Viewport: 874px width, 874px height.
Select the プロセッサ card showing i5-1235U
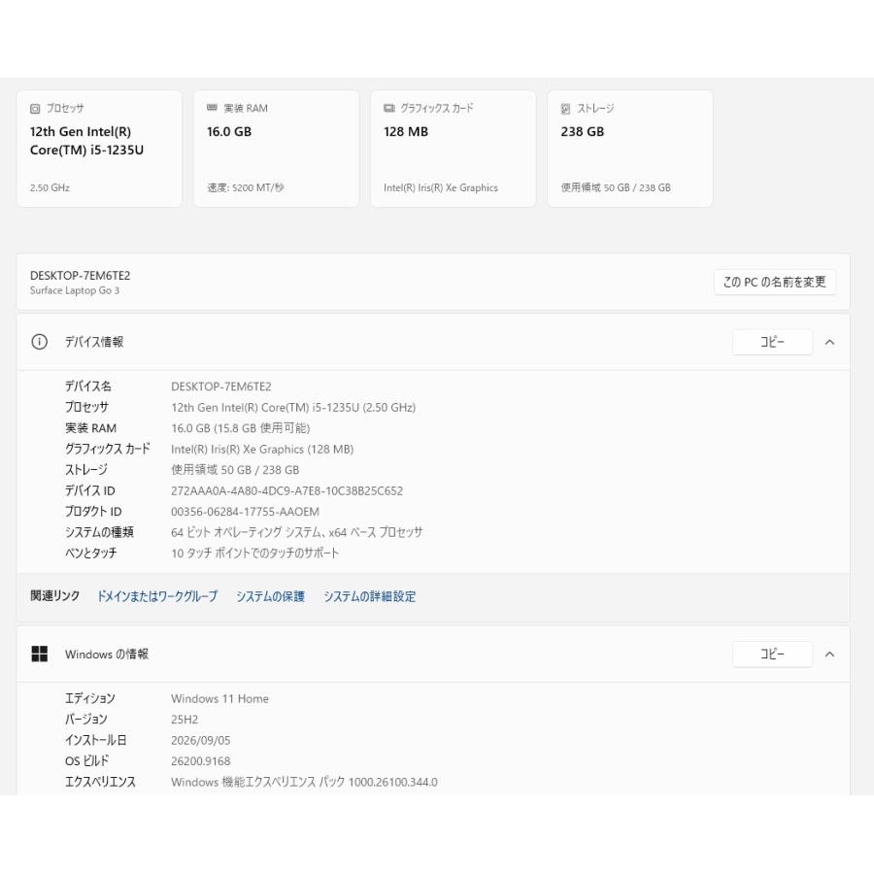99,149
